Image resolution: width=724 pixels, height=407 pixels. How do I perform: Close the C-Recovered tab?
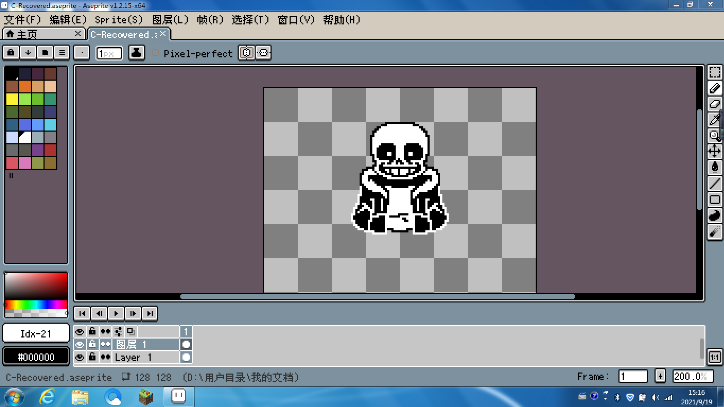[163, 33]
